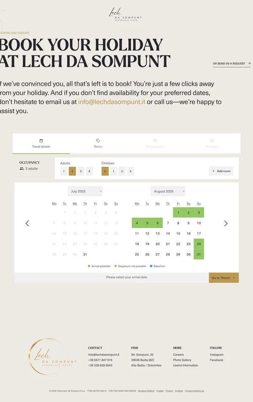Click the next month right arrow
The height and width of the screenshot is (402, 253).
coord(226,223)
